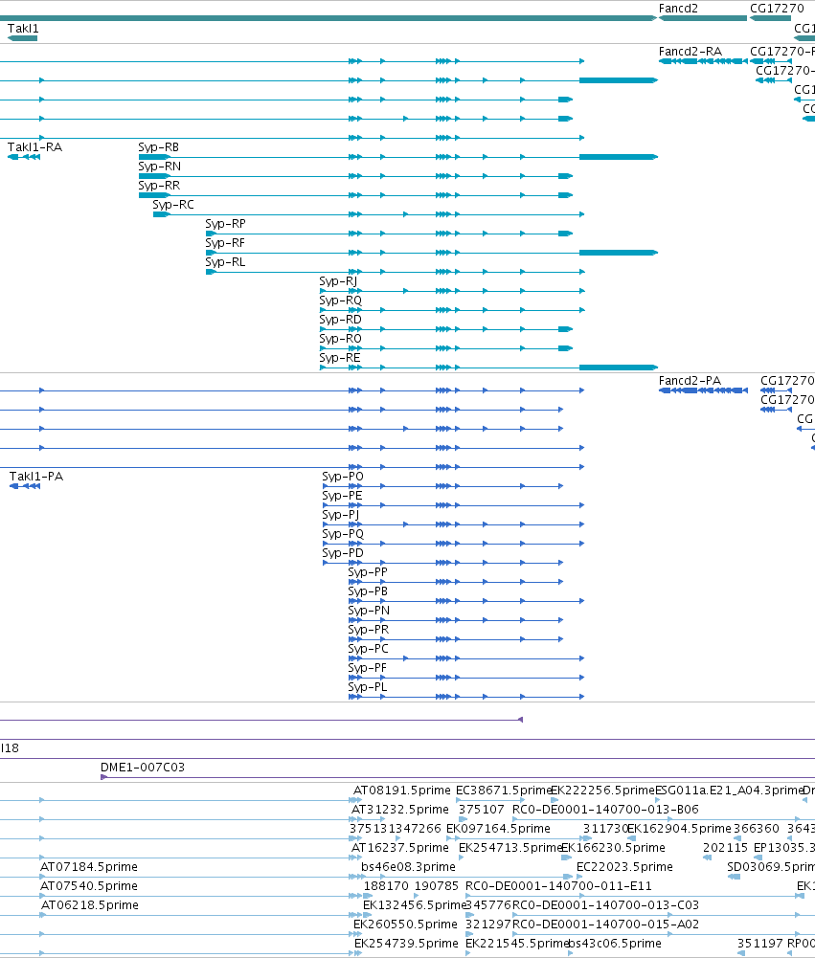815x958 pixels.
Task: Select the Fancd2-PA protein feature
Action: [703, 390]
